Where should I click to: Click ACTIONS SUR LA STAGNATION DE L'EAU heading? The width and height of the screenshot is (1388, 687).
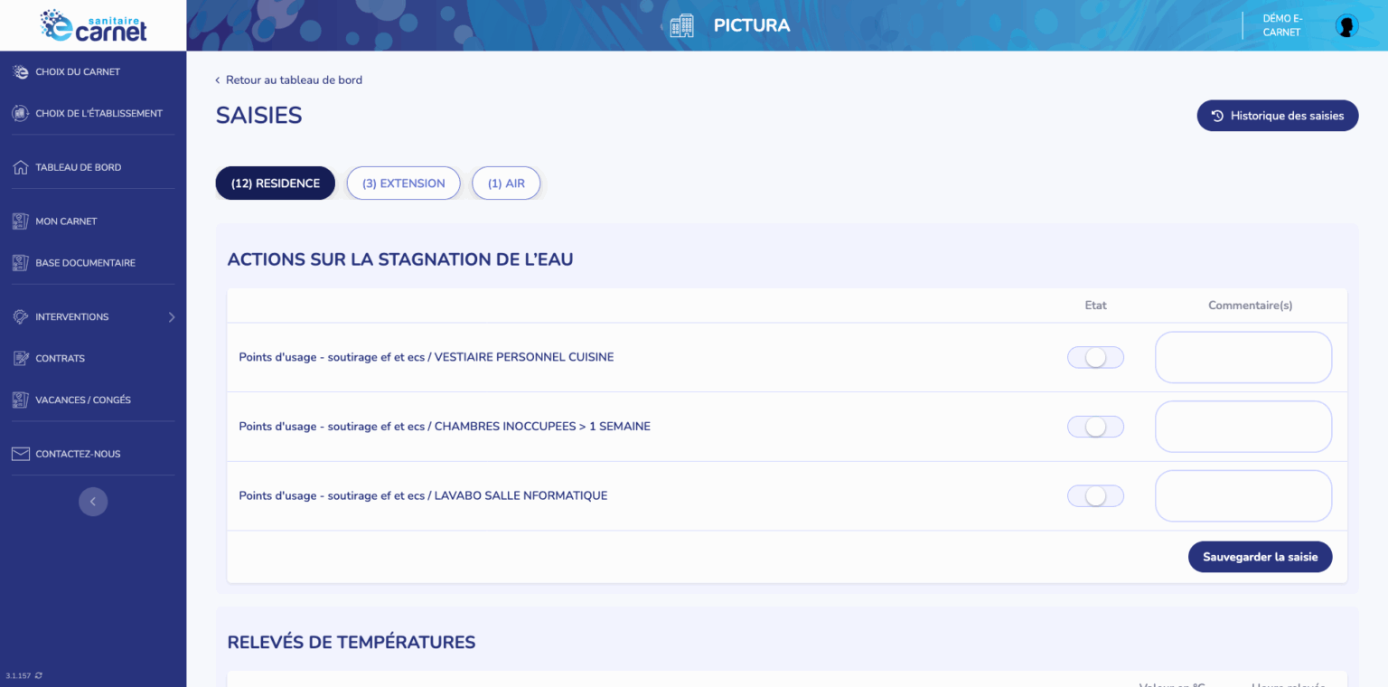(400, 259)
